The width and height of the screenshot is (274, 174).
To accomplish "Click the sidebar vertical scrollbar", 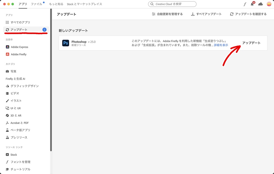I will pyautogui.click(x=51, y=80).
